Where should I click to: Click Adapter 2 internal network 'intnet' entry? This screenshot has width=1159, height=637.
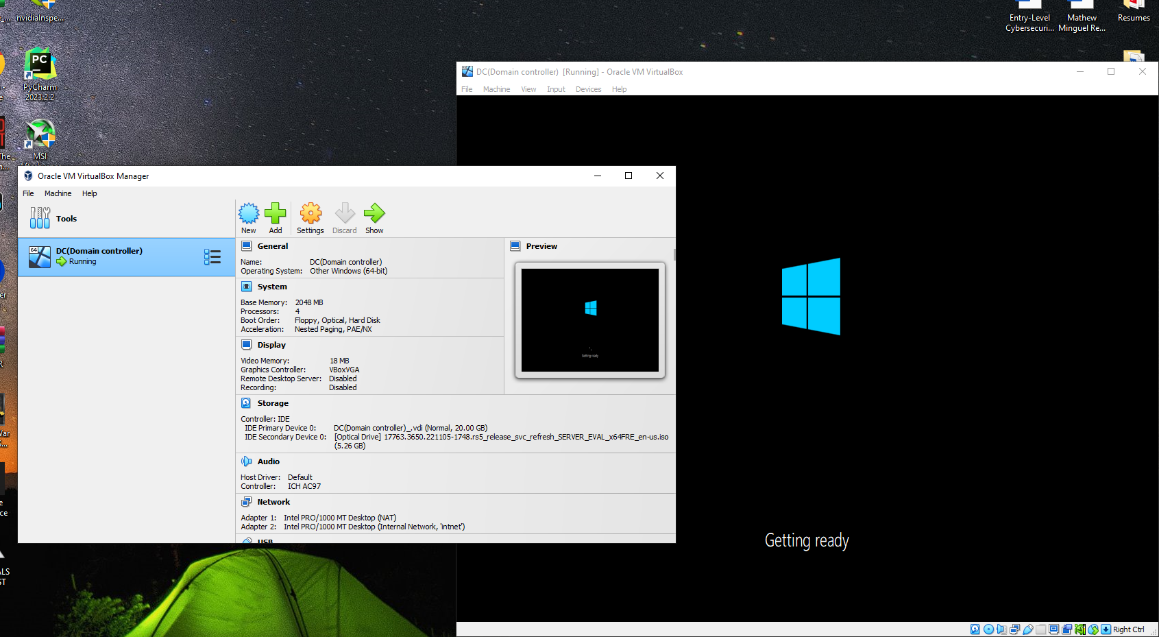[374, 527]
